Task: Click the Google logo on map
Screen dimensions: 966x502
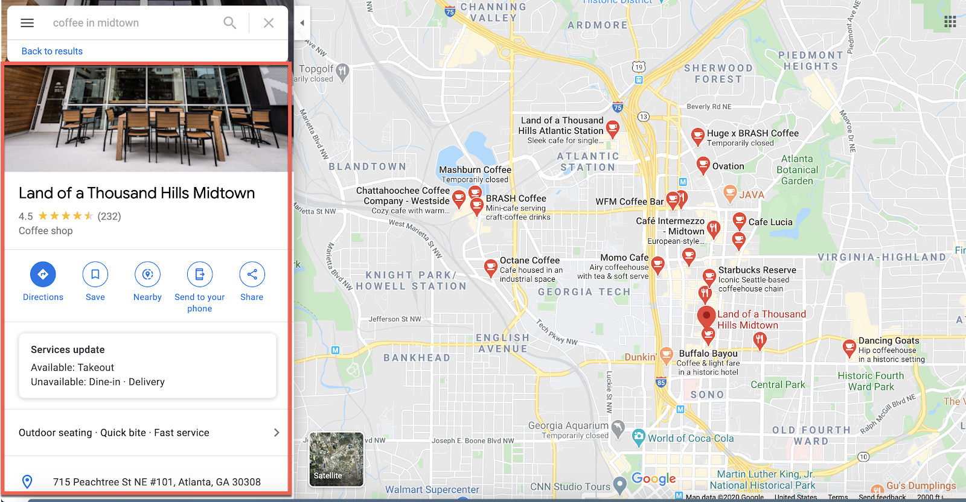Action: point(654,479)
